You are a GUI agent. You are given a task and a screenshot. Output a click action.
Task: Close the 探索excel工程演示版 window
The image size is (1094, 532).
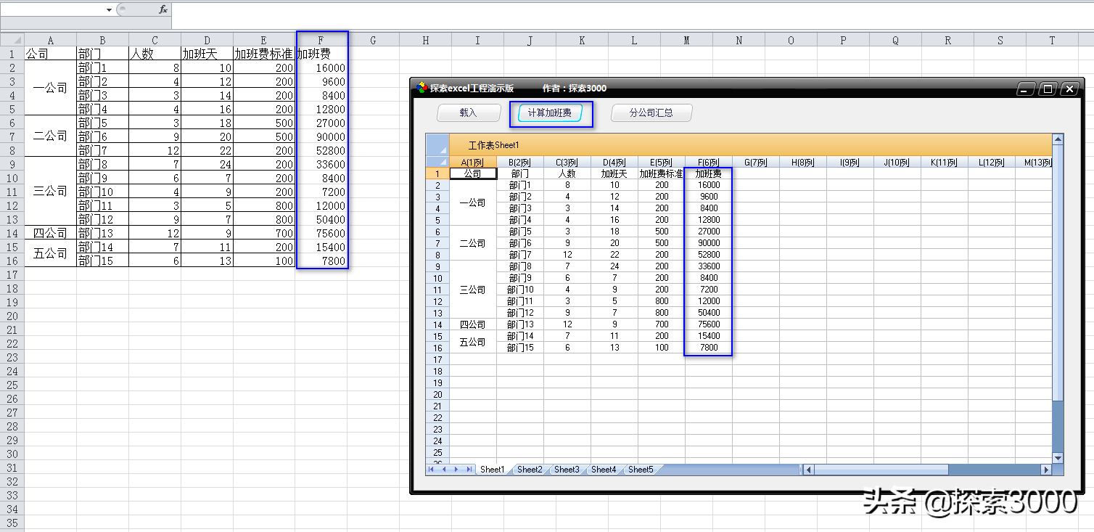pyautogui.click(x=1069, y=89)
